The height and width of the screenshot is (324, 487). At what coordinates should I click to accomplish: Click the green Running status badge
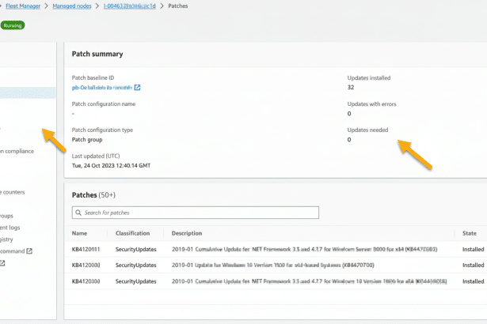pos(13,25)
